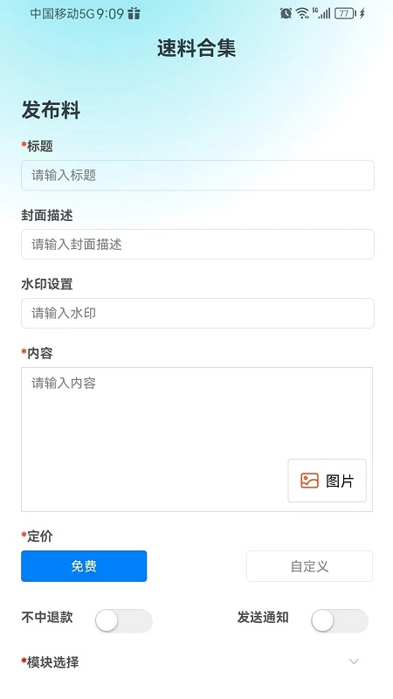Screen dimensions: 393x699
Task: Expand the 模块选择 chevron arrow
Action: (354, 661)
